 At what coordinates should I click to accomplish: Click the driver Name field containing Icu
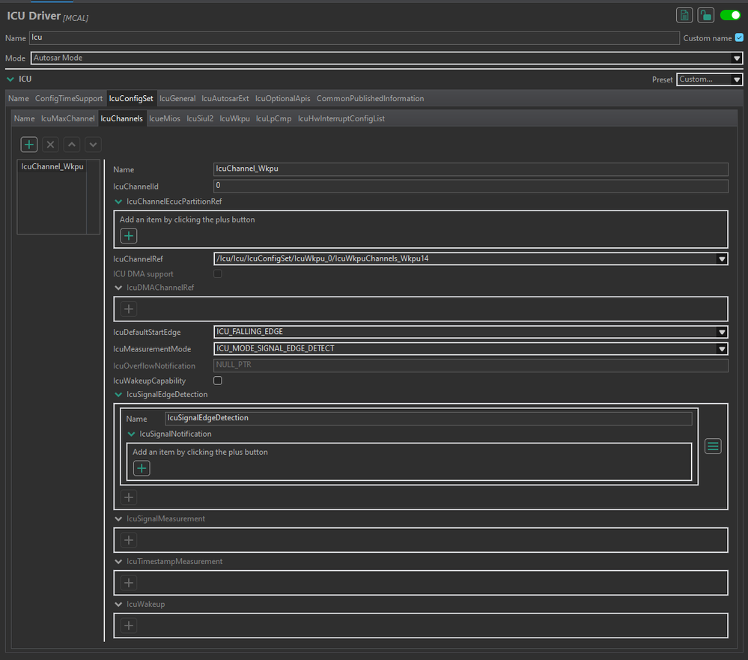click(354, 37)
